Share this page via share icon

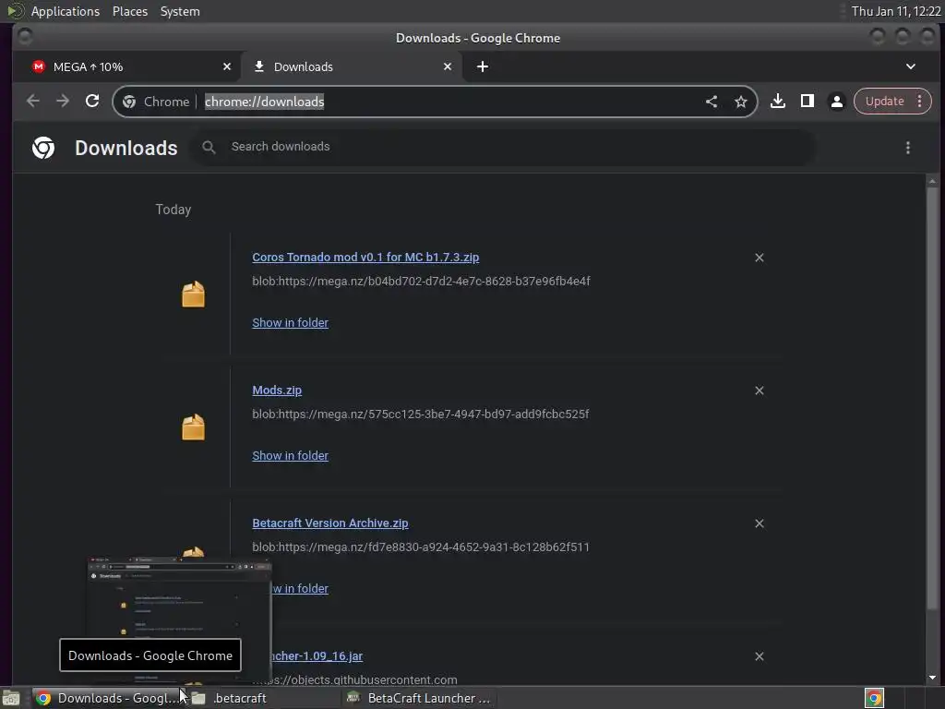(712, 102)
